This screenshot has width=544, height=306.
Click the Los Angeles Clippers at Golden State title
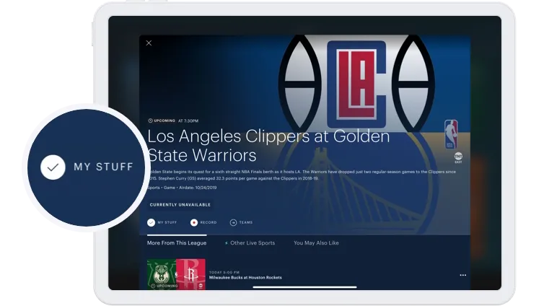coord(268,145)
